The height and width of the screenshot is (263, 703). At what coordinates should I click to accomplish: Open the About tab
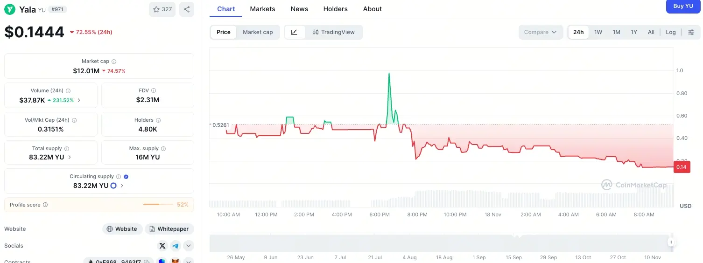373,9
